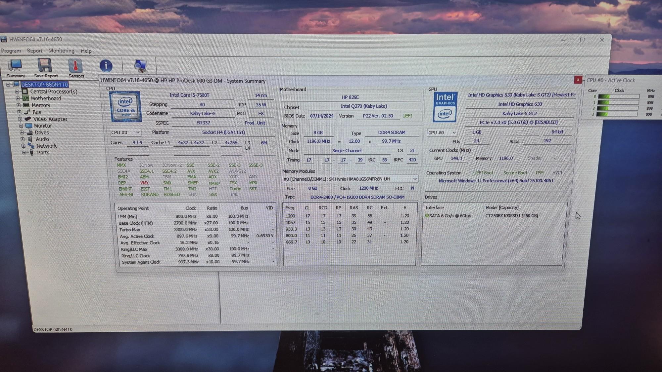The width and height of the screenshot is (662, 372).
Task: Open the GPU #0 selector dropdown
Action: click(442, 132)
